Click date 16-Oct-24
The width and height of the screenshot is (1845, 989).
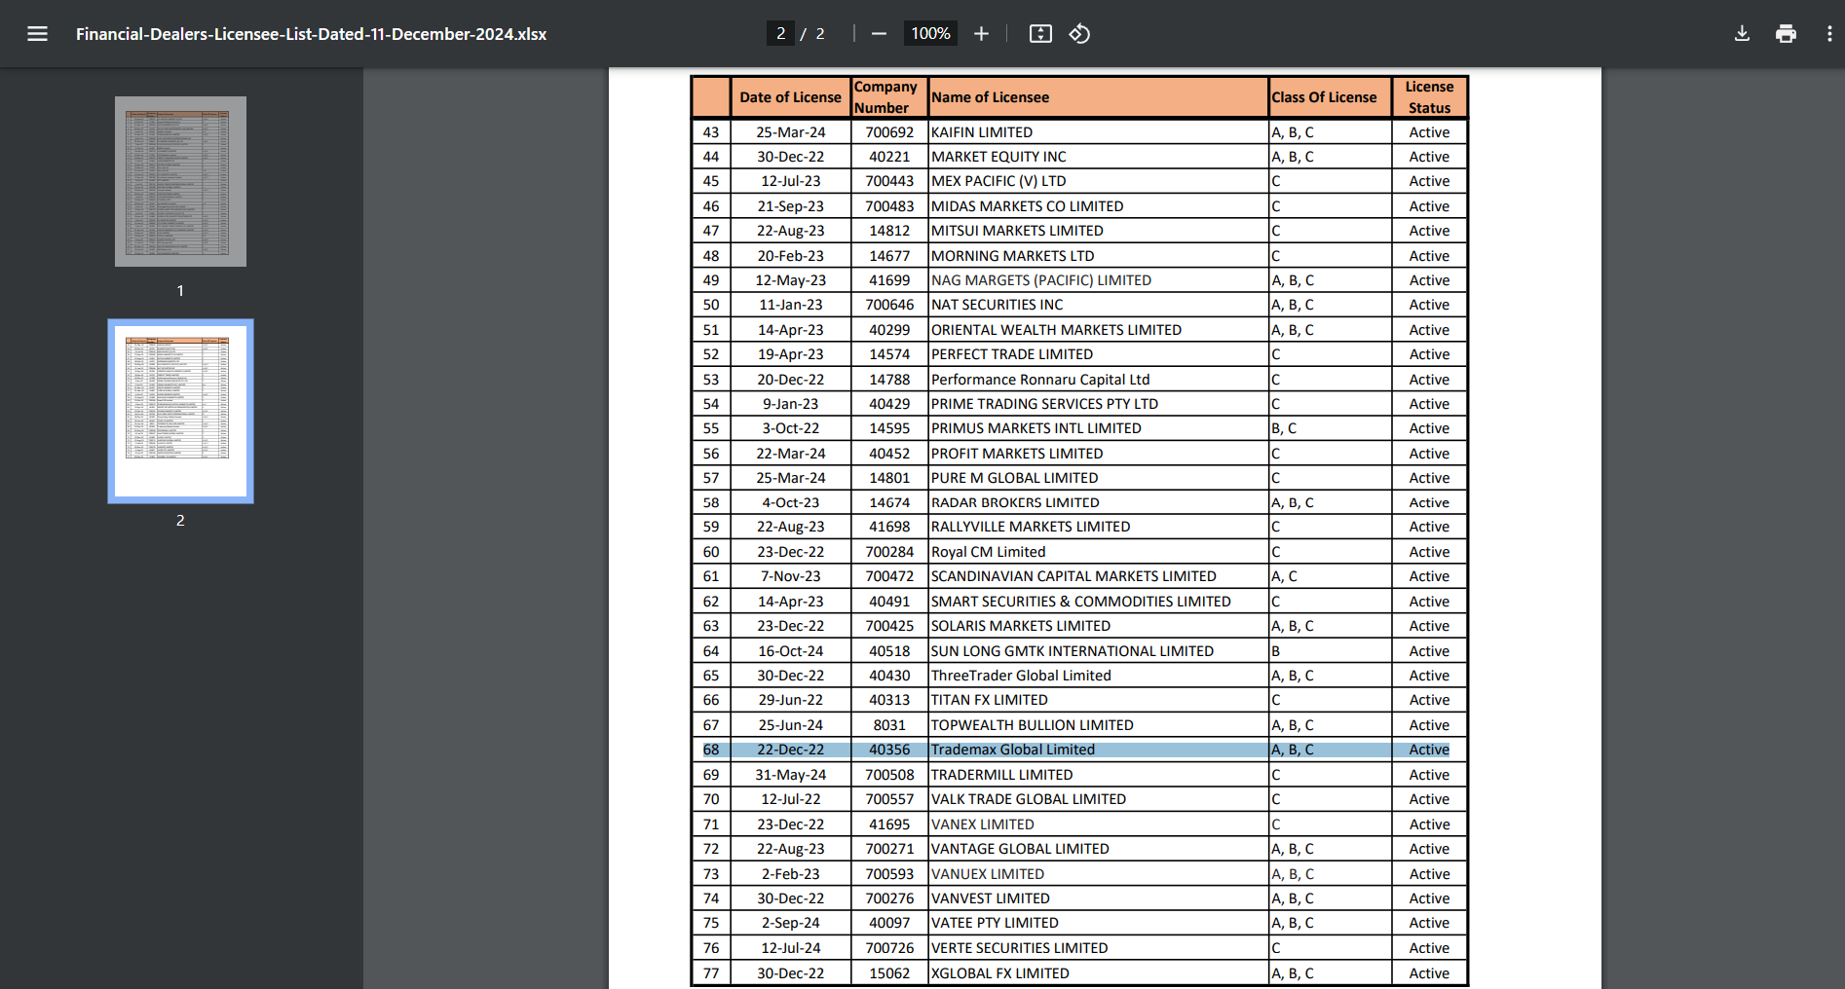pyautogui.click(x=790, y=651)
